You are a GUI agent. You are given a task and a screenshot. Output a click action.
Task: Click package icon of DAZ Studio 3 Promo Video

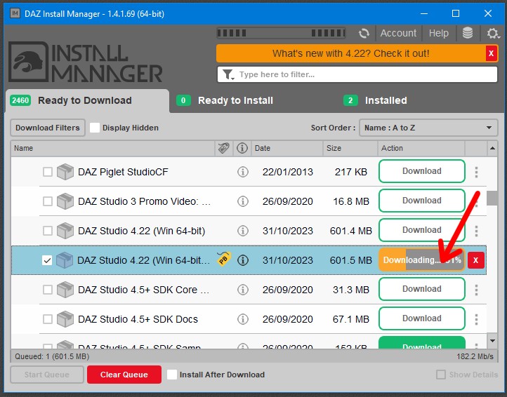[65, 201]
